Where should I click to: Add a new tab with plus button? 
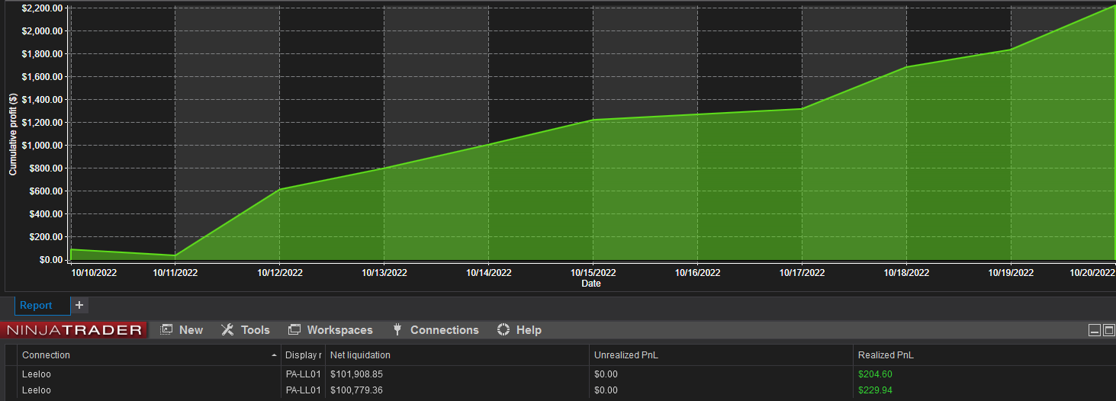pyautogui.click(x=79, y=305)
